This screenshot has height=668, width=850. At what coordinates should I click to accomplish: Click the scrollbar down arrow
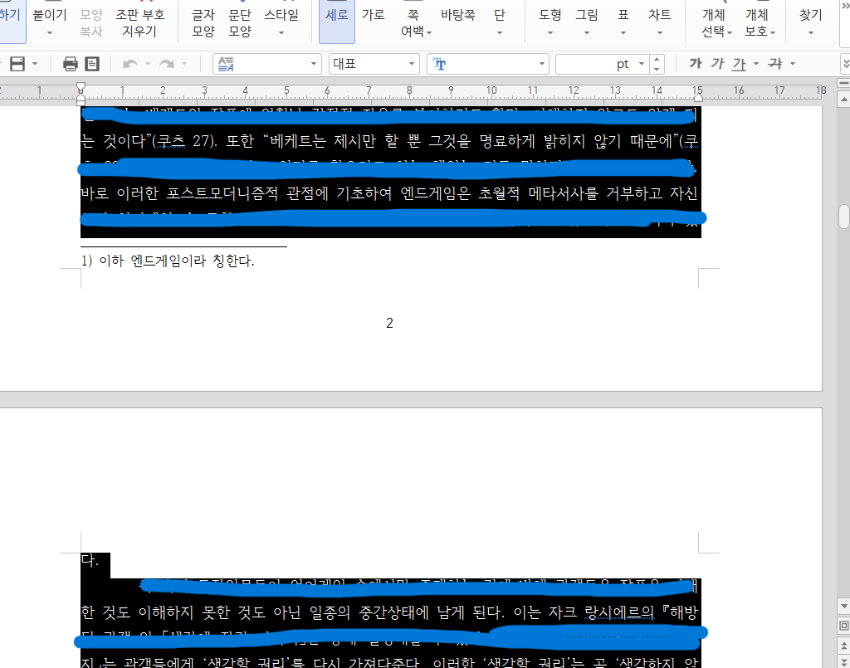point(844,606)
